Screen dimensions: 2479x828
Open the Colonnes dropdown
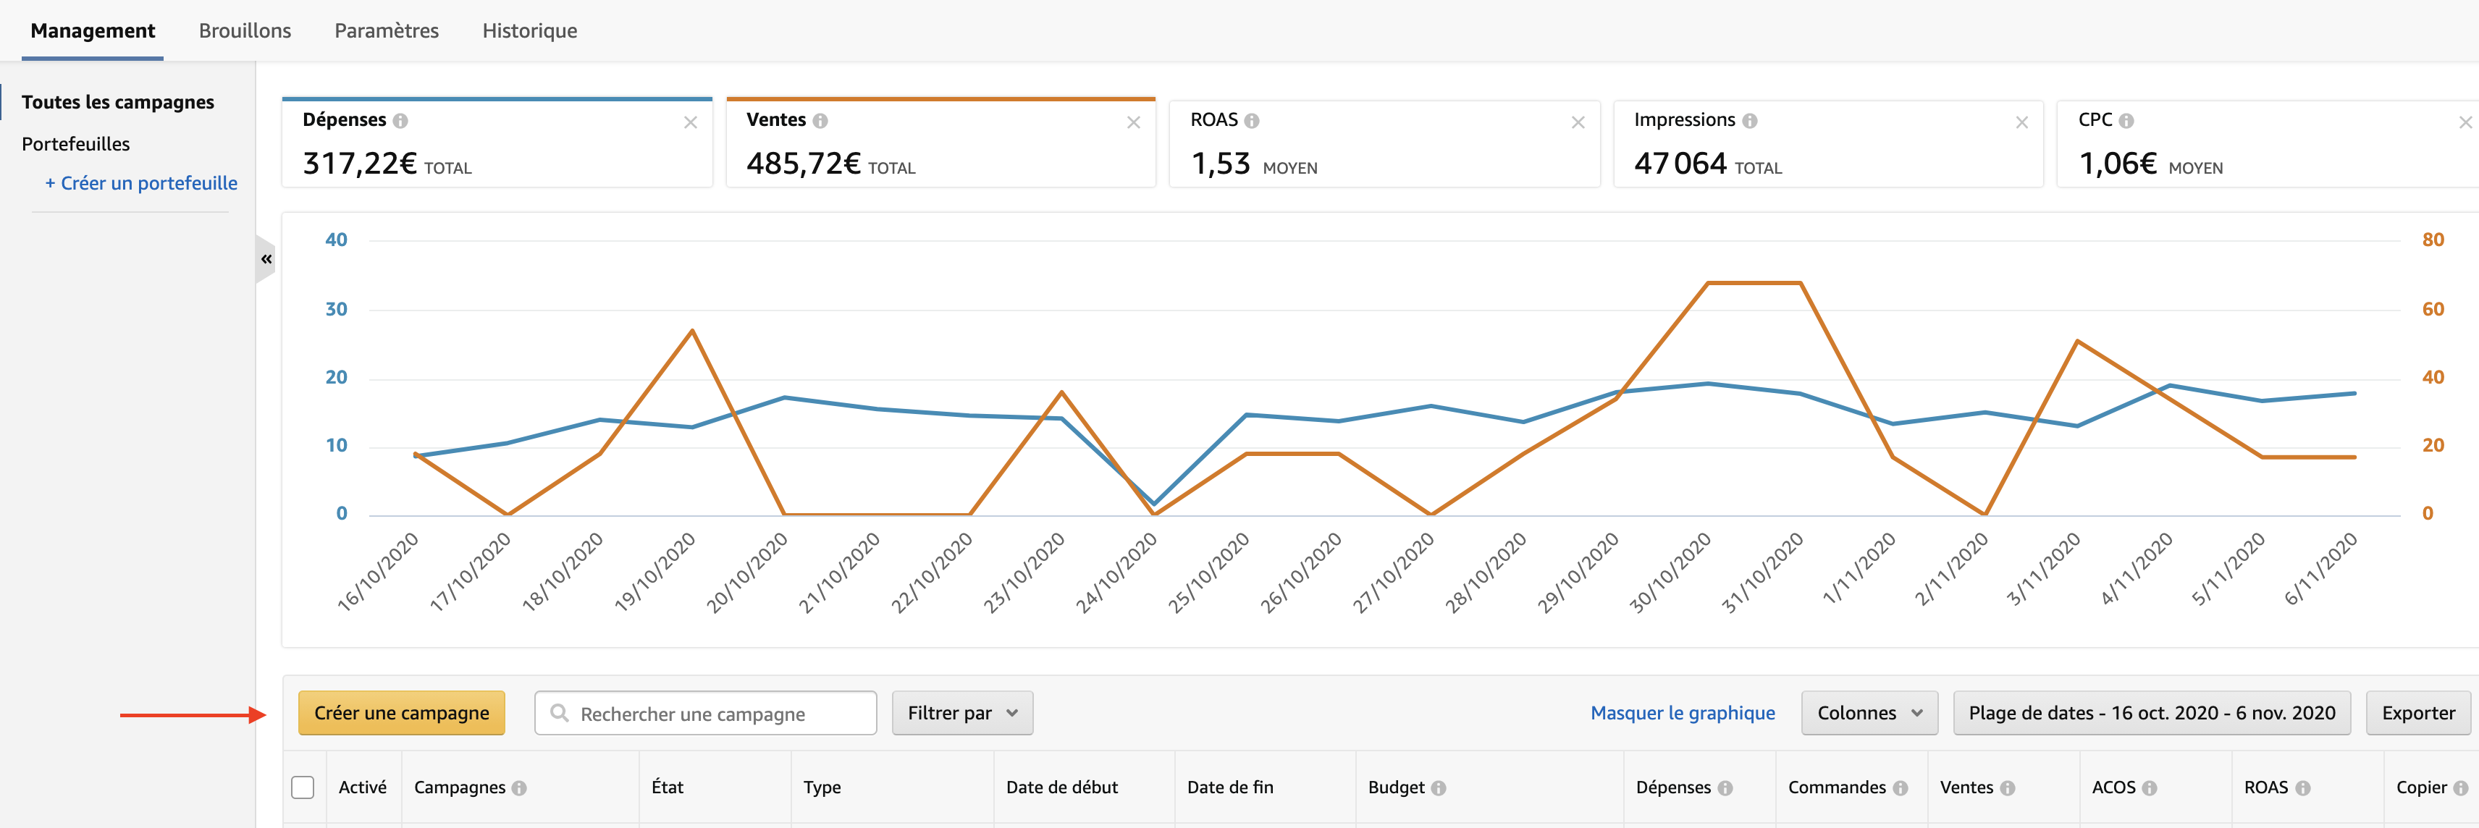pyautogui.click(x=1869, y=713)
